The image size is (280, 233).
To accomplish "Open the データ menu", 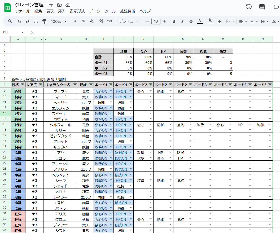I will 94,11.
